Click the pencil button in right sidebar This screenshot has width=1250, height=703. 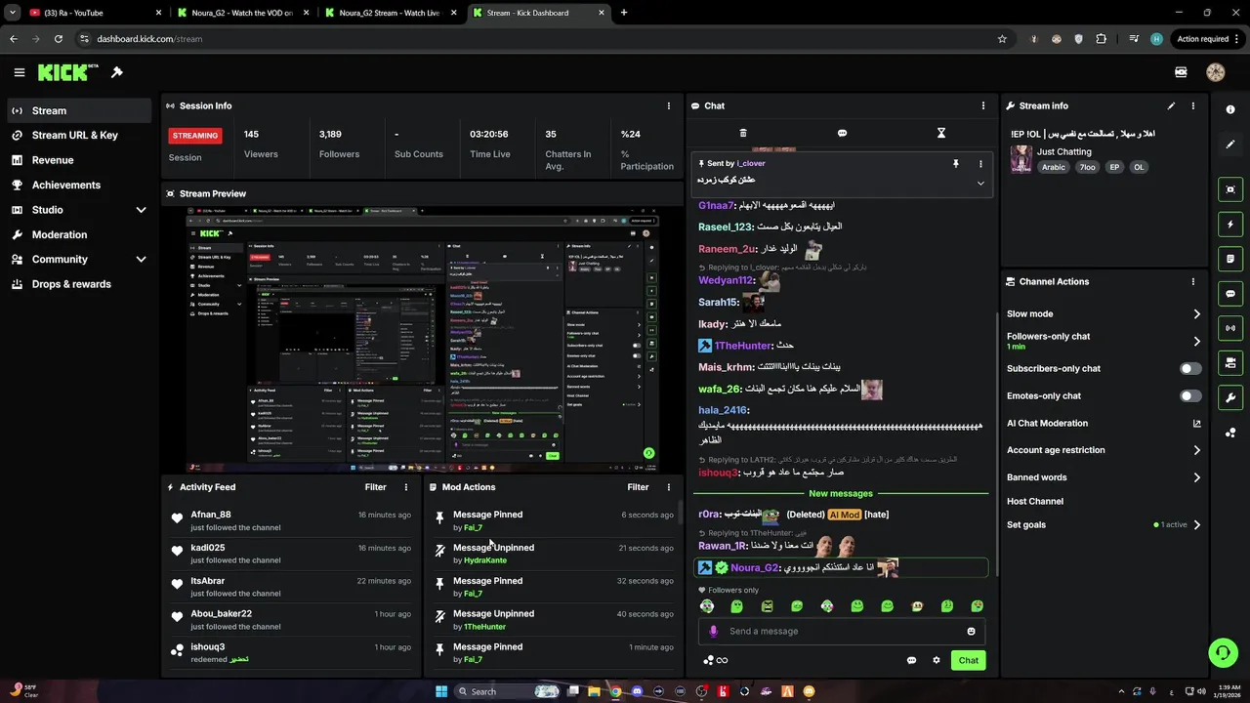pyautogui.click(x=1230, y=145)
